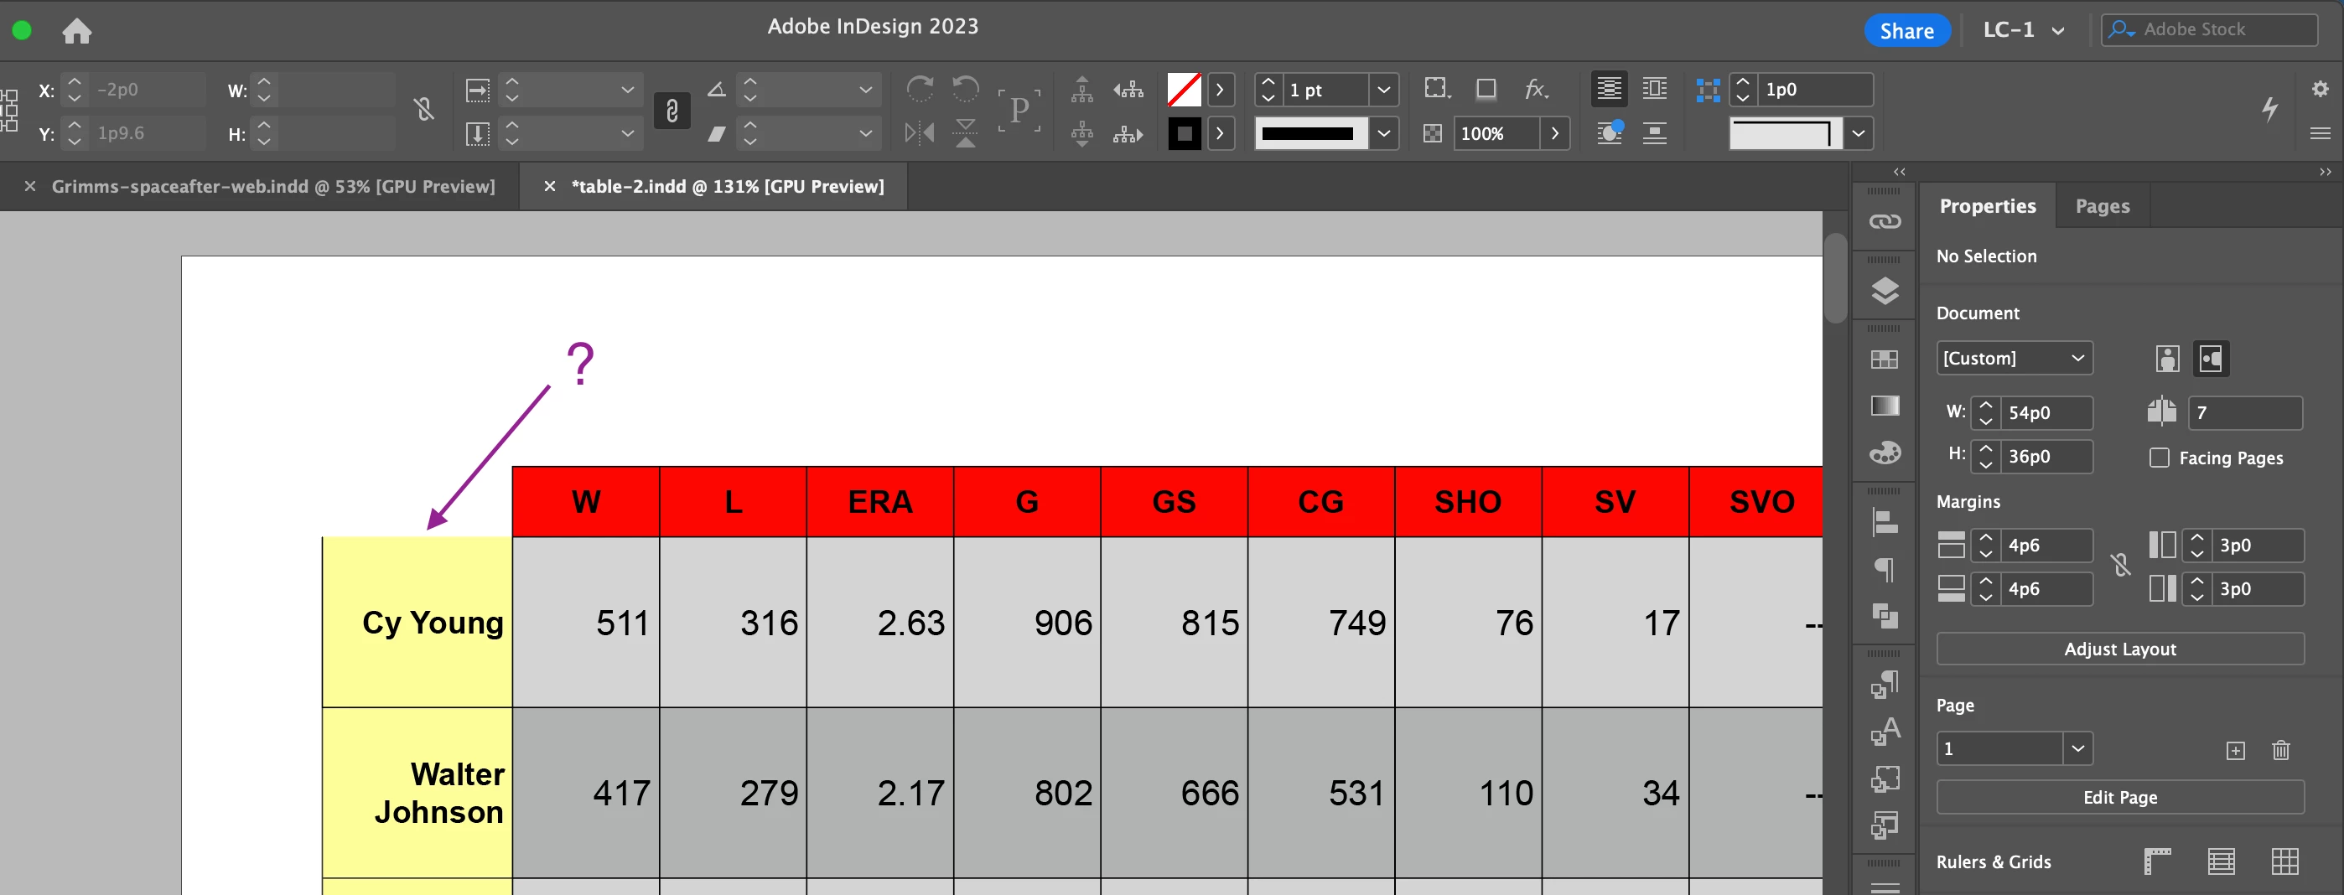Open the control panel flyout menu
2344x895 pixels.
[2320, 134]
